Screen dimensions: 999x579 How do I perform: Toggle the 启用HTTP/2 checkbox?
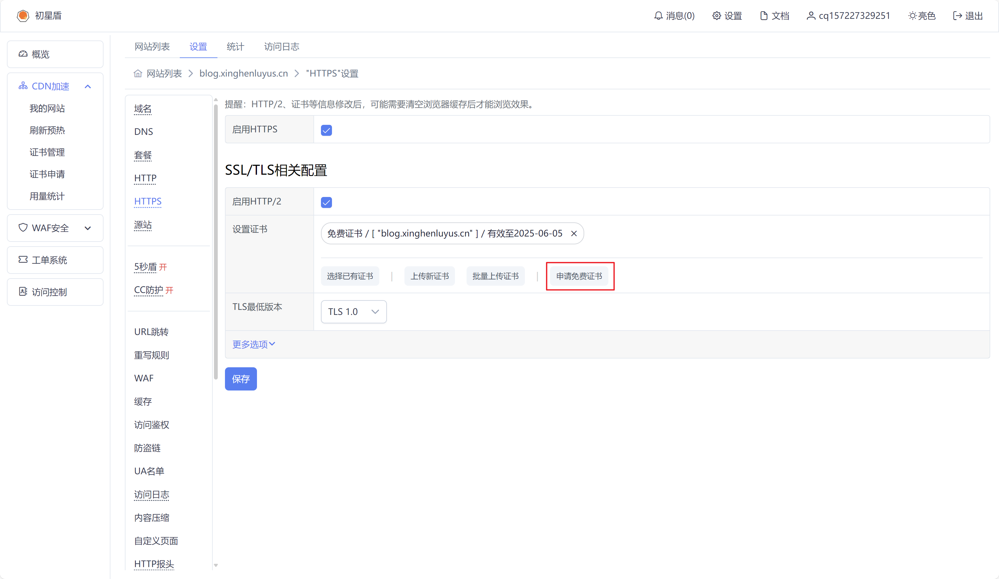pos(326,203)
